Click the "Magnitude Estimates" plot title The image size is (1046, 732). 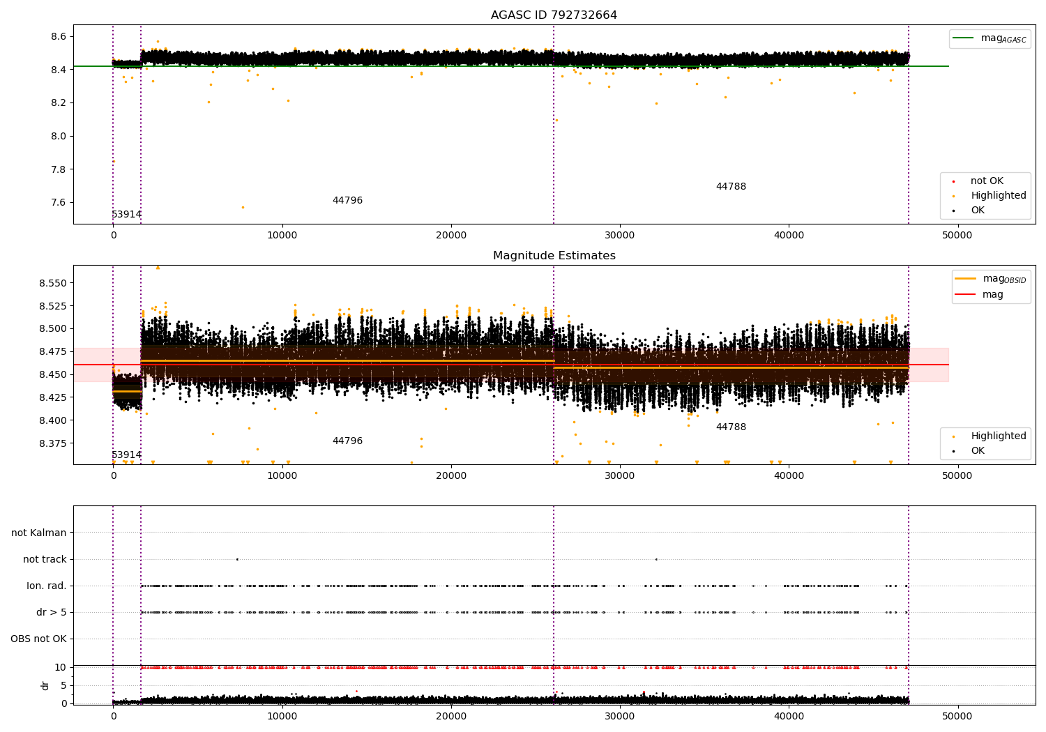pos(554,256)
